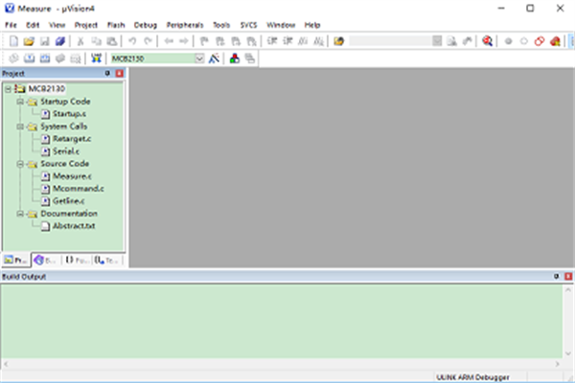Open the Project menu
This screenshot has height=383, width=575.
pos(86,25)
